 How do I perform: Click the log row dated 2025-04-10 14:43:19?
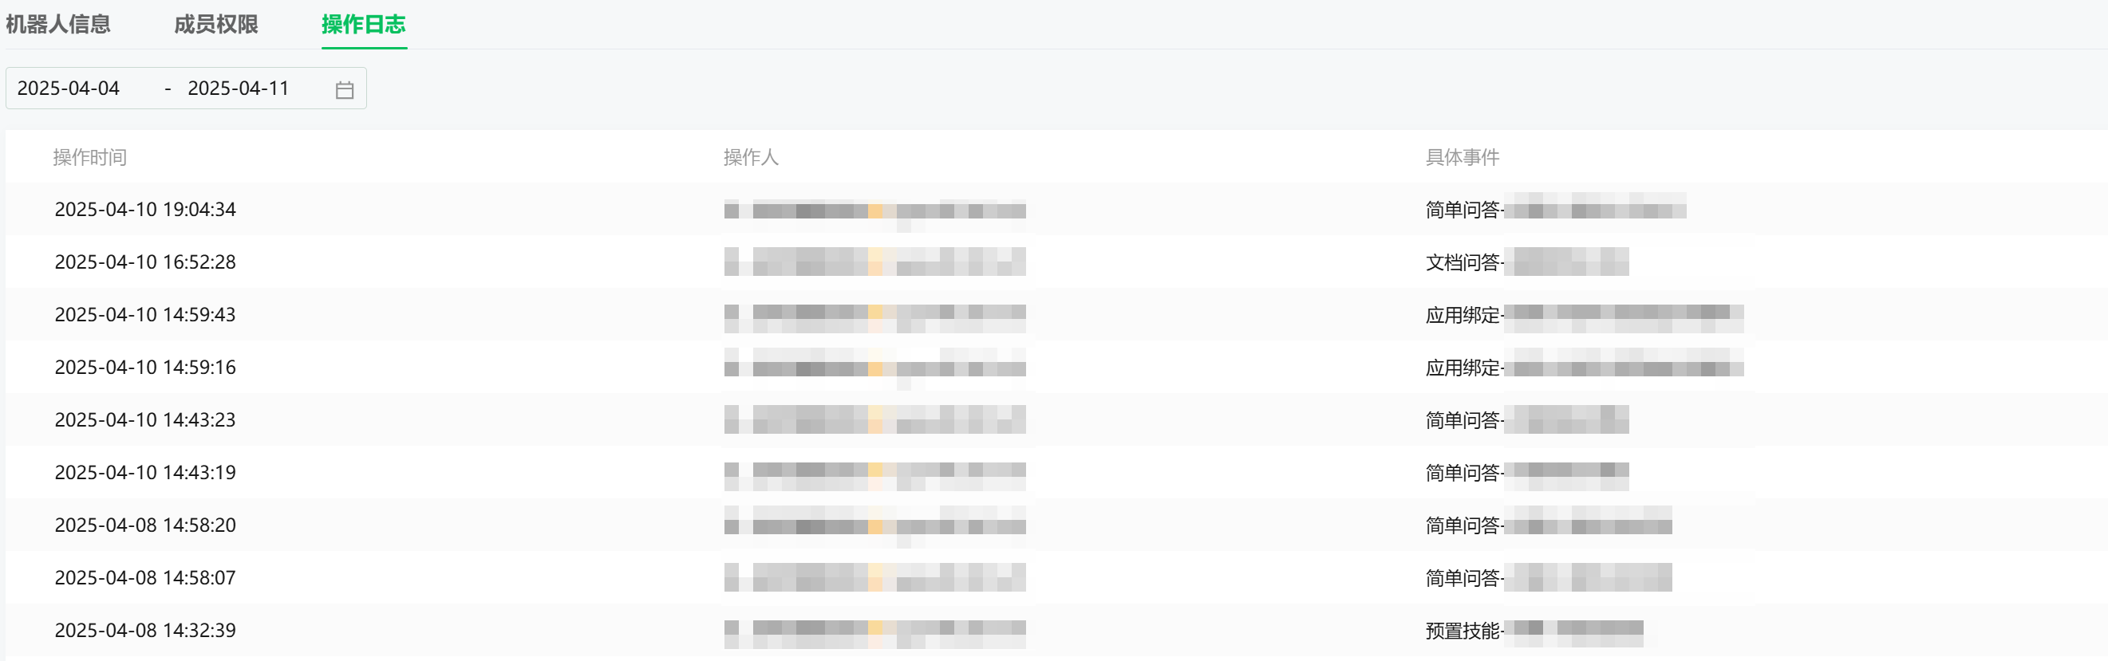pos(145,472)
